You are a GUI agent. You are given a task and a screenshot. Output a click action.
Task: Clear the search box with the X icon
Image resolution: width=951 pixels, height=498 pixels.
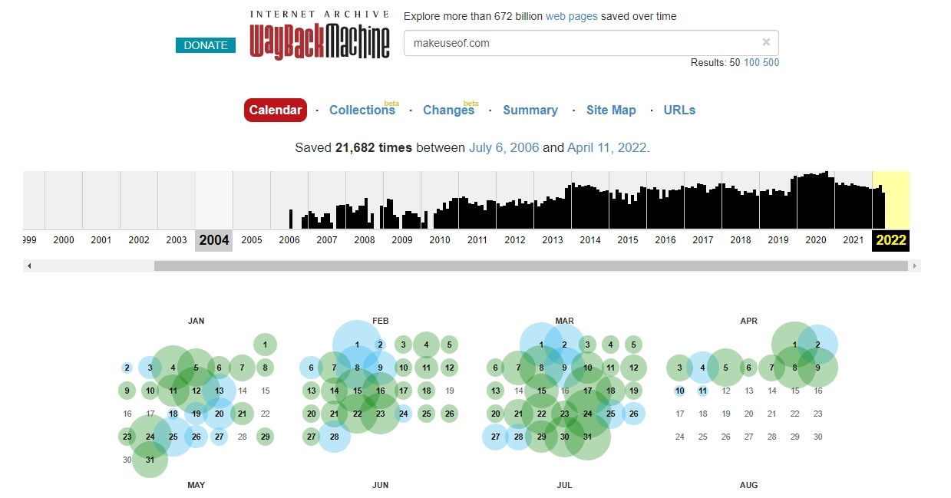click(765, 43)
